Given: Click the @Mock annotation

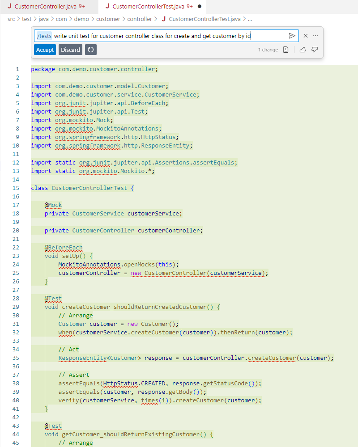Looking at the screenshot, I should click(x=53, y=205).
